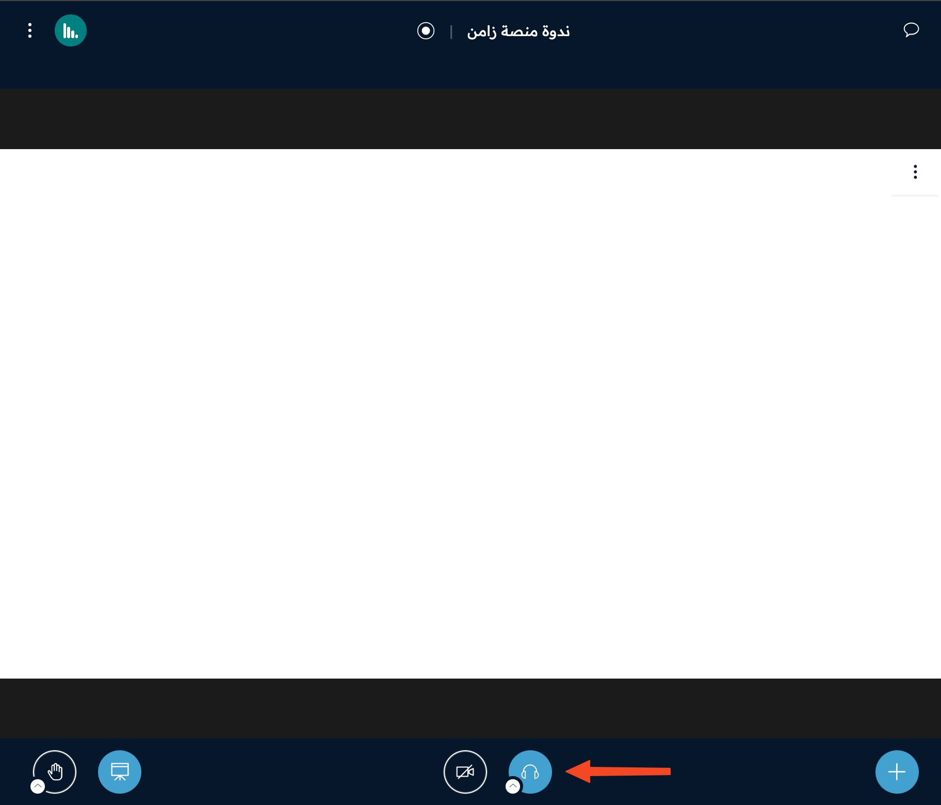Open the plus actions menu
This screenshot has height=805, width=941.
pyautogui.click(x=897, y=772)
